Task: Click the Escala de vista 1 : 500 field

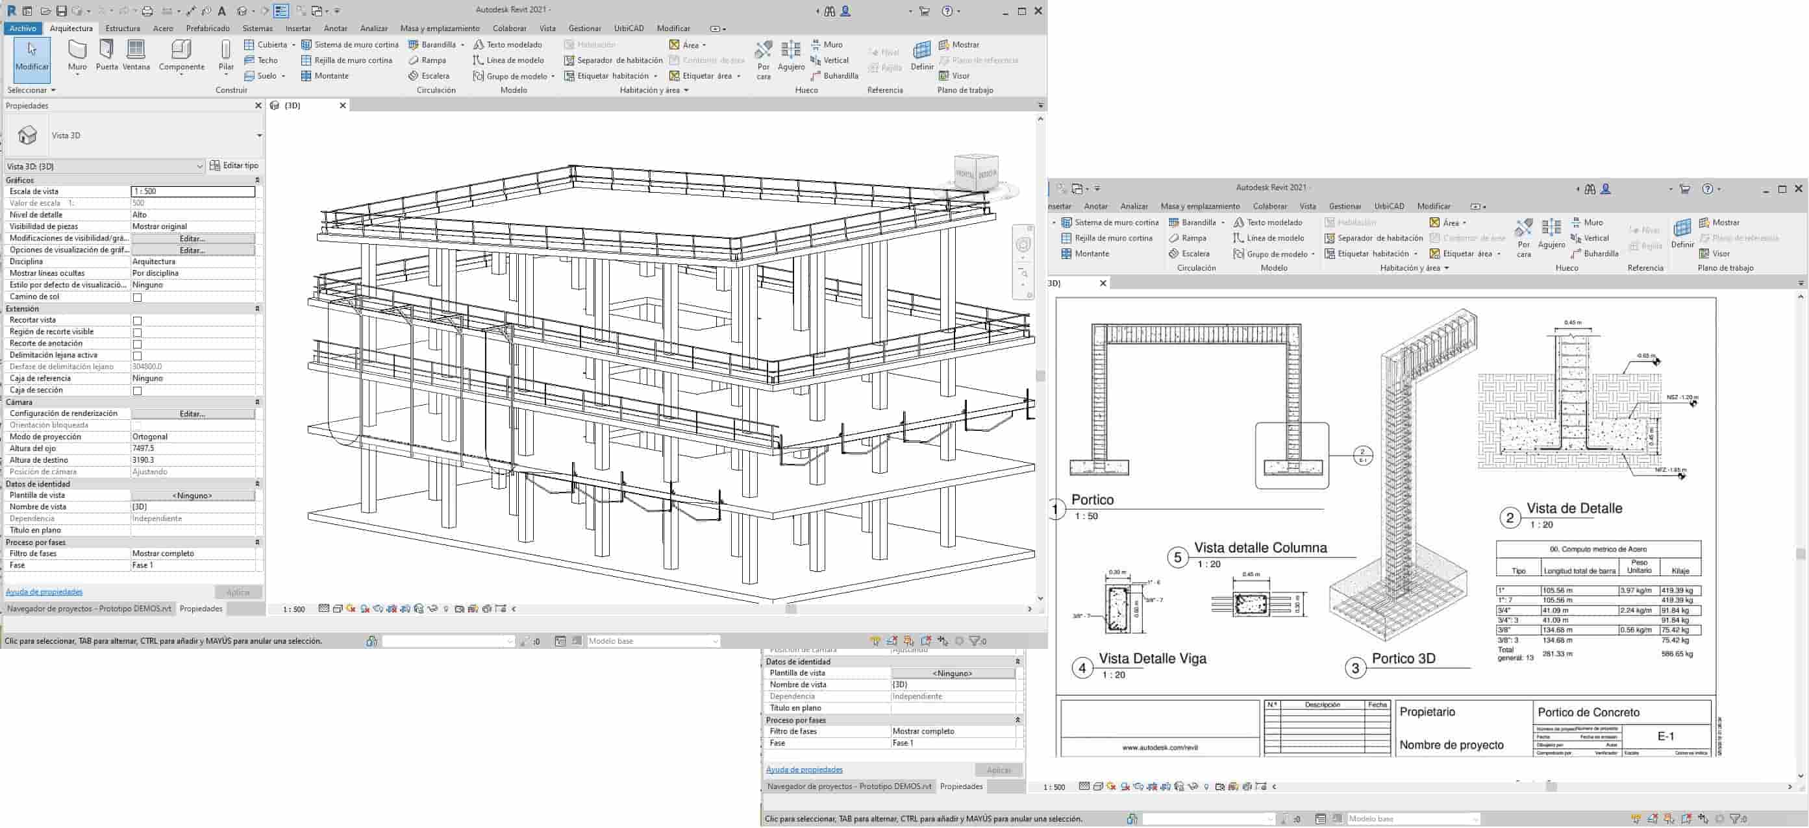Action: (x=192, y=191)
